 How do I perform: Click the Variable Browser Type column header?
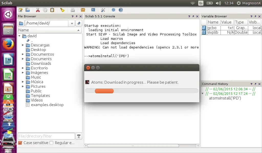coord(241,22)
